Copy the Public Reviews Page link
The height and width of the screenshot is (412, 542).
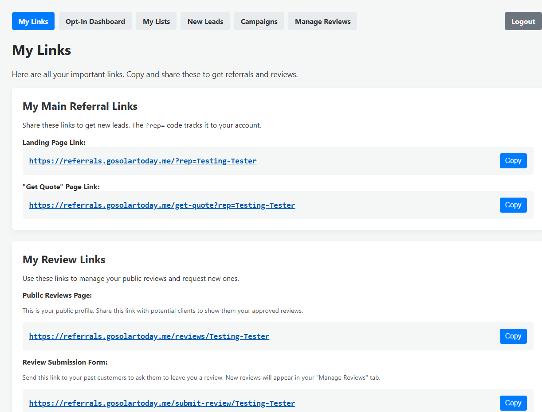click(x=513, y=336)
